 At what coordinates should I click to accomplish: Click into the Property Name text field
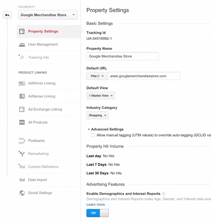coord(122,56)
